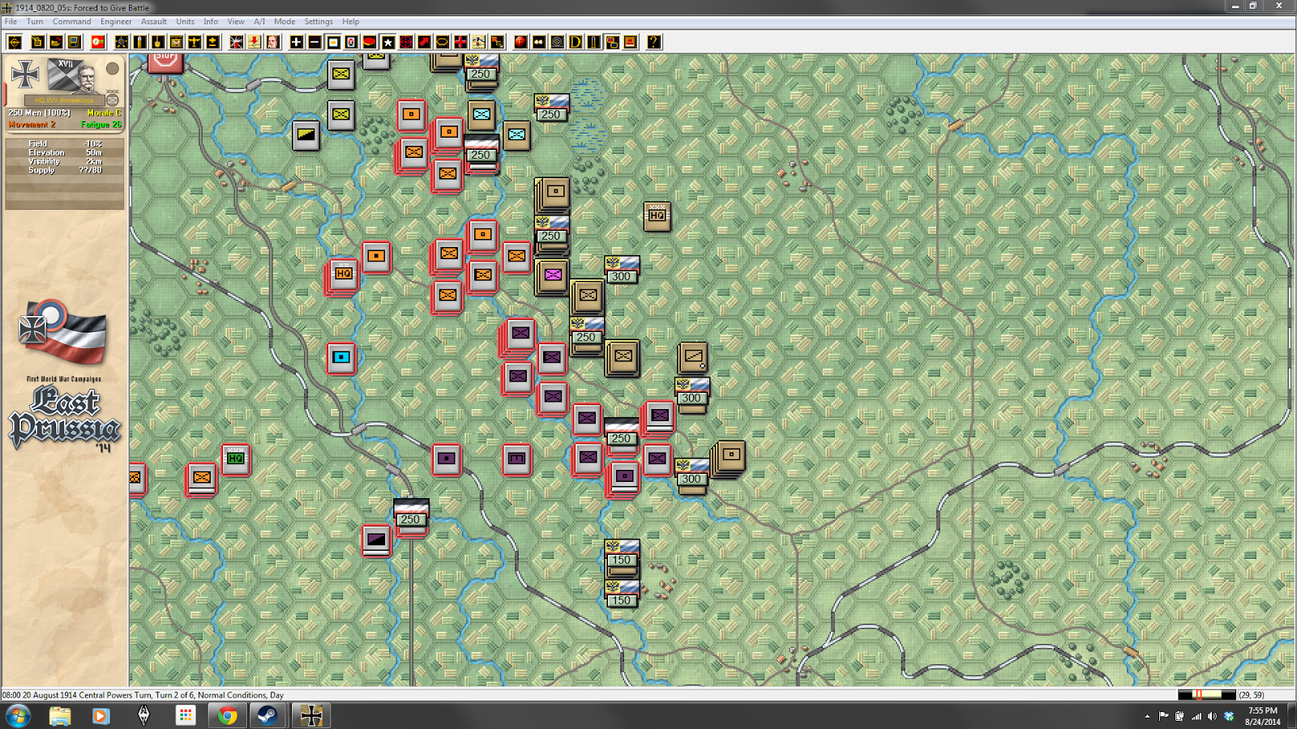1297x729 pixels.
Task: Click the mini-map position slider in status bar
Action: 1207,695
